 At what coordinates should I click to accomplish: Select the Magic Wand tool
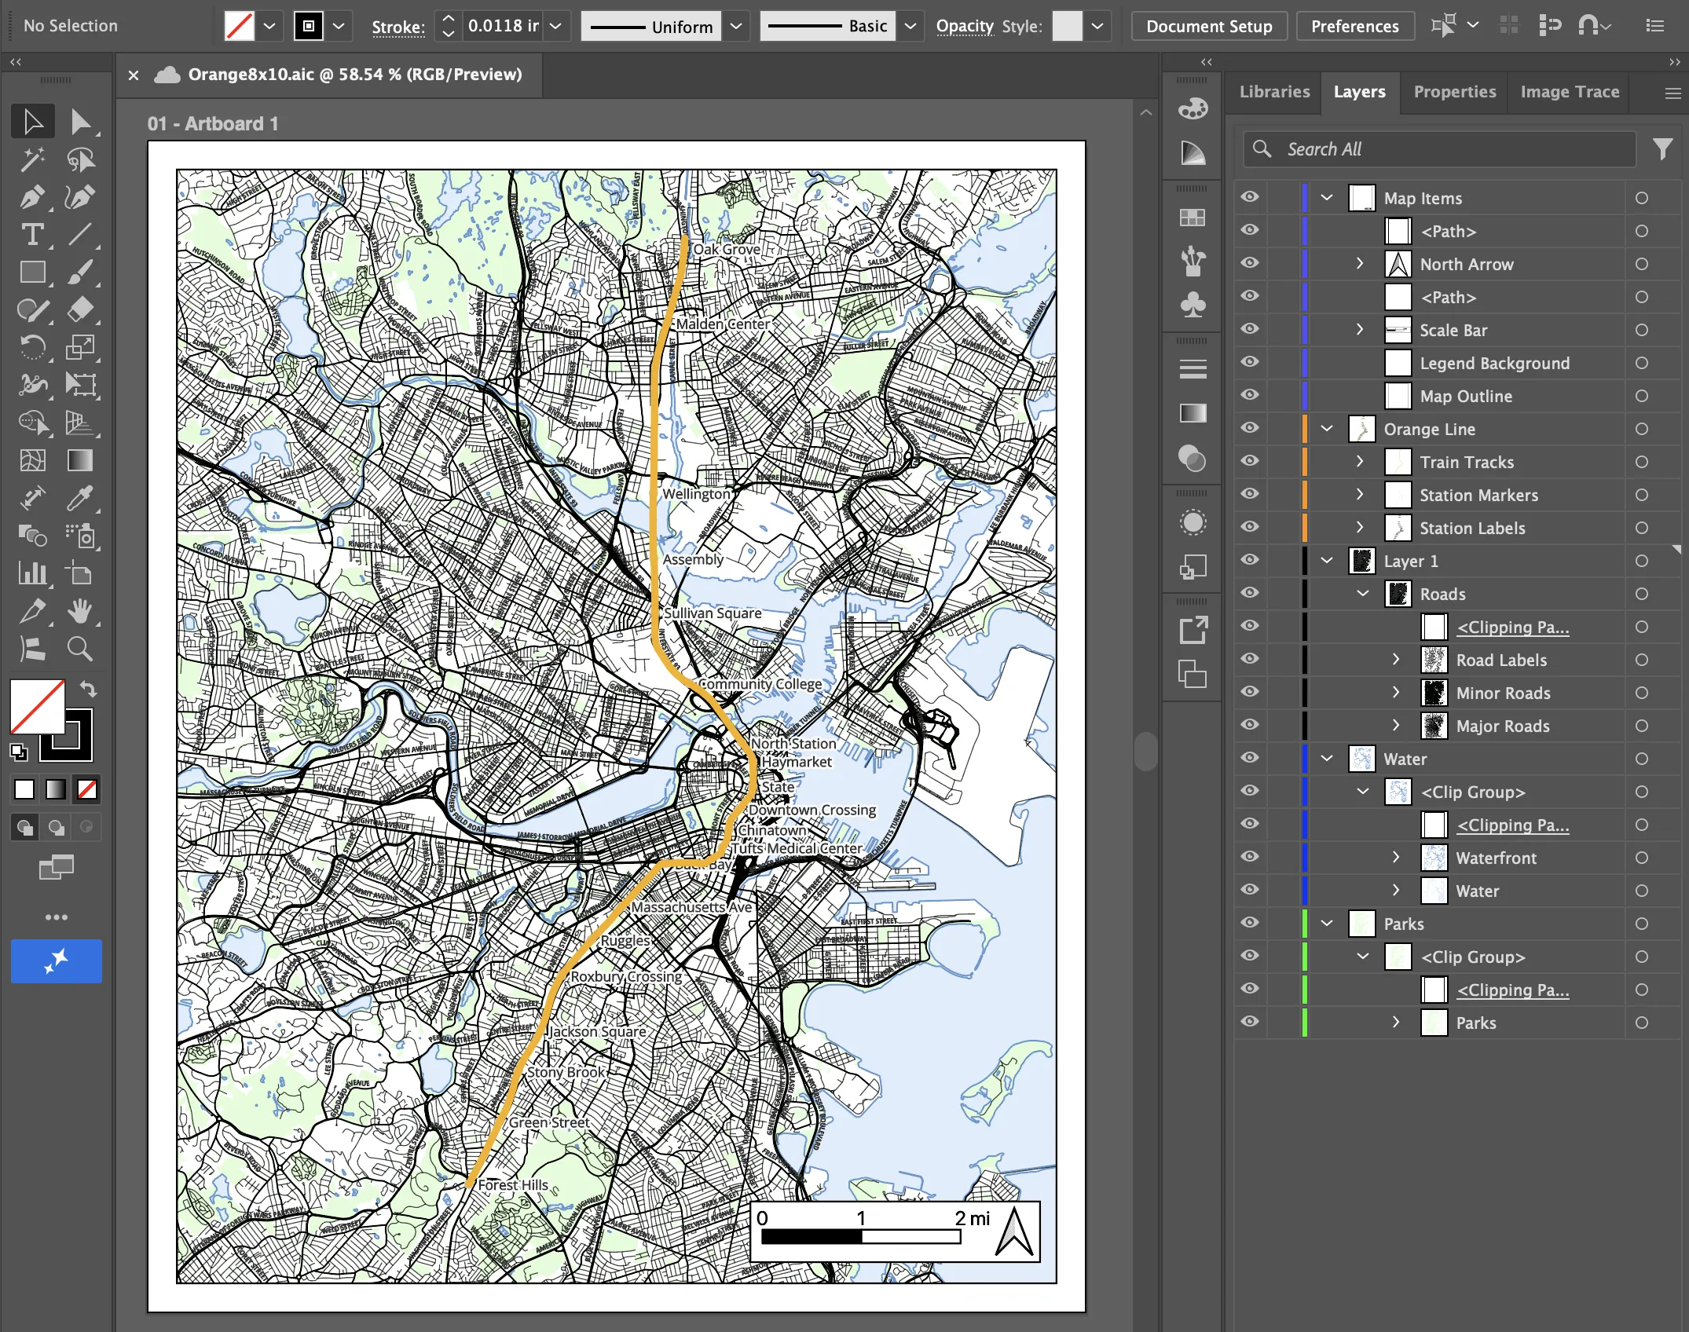point(32,159)
